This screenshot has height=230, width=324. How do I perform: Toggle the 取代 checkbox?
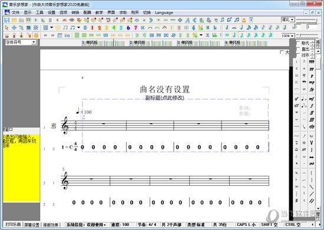pyautogui.click(x=298, y=43)
